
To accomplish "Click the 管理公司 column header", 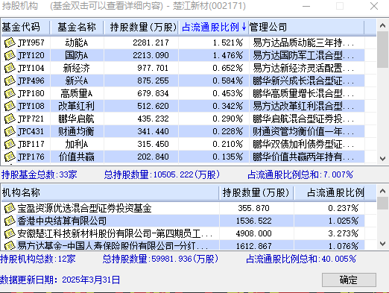I will tap(306, 27).
